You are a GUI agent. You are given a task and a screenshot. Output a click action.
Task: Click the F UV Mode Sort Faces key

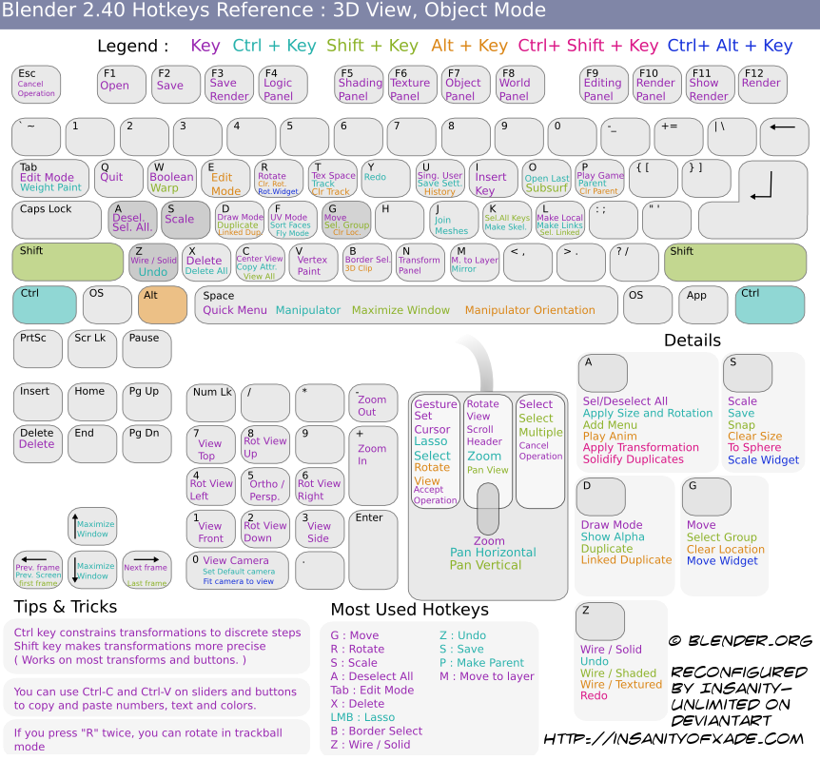[292, 220]
